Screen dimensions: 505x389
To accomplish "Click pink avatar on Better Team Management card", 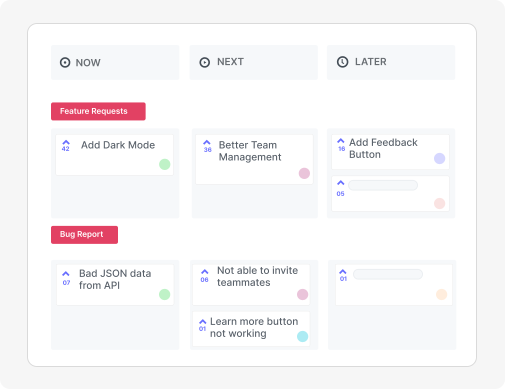I will (304, 173).
